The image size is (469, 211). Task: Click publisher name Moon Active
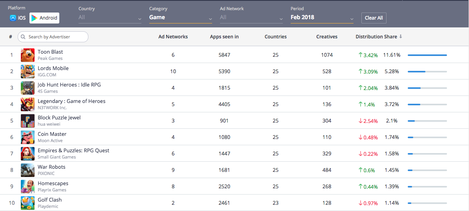pyautogui.click(x=50, y=141)
